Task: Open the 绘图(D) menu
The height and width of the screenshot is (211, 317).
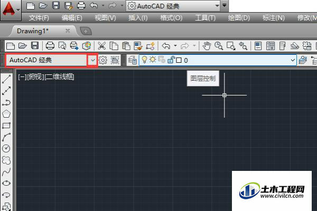Action: (x=239, y=18)
